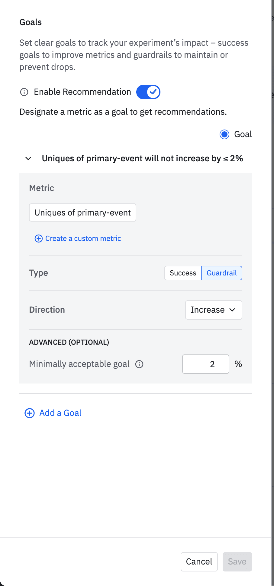The width and height of the screenshot is (274, 586).
Task: Focus the Minimally acceptable goal percentage field
Action: 206,364
